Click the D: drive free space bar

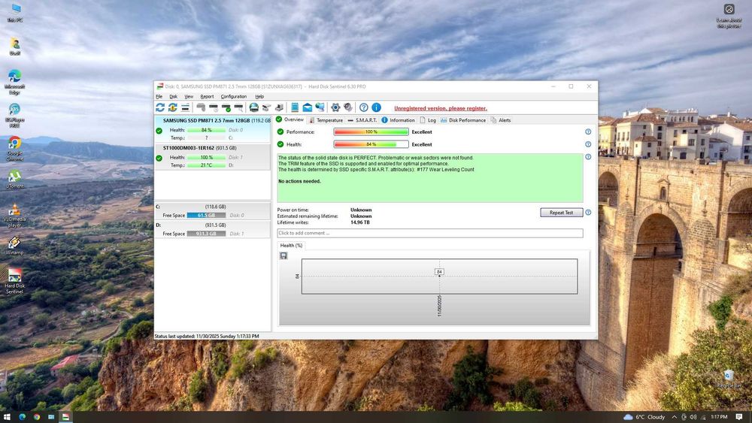tap(206, 234)
